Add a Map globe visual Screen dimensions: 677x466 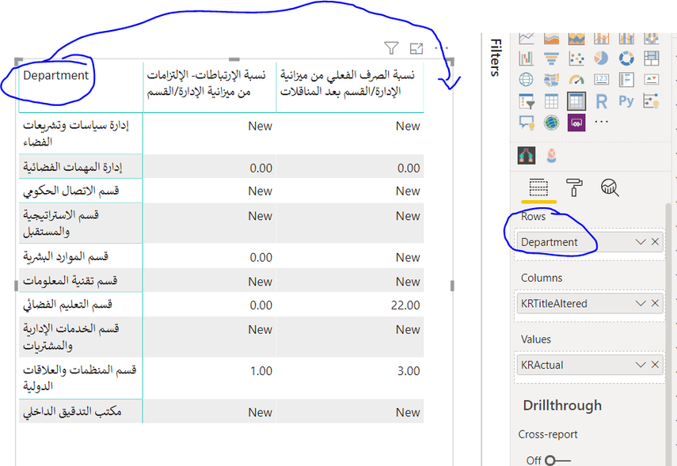pos(526,80)
